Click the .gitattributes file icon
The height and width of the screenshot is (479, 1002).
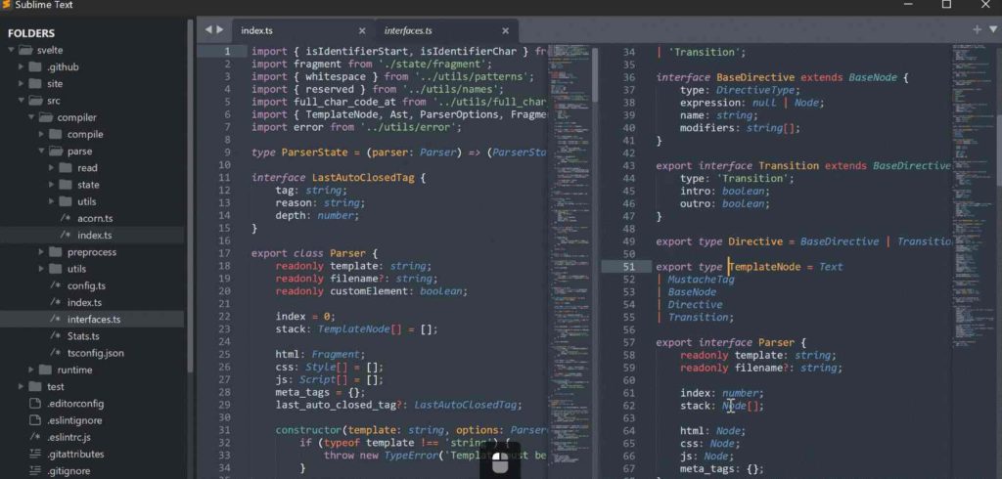[36, 455]
